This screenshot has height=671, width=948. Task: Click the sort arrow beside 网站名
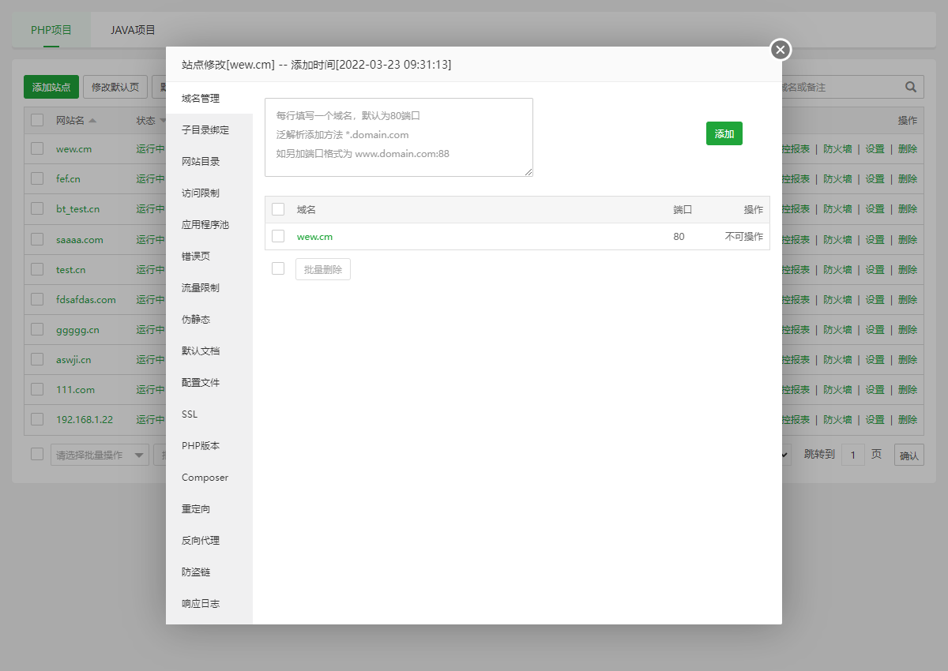tap(92, 121)
